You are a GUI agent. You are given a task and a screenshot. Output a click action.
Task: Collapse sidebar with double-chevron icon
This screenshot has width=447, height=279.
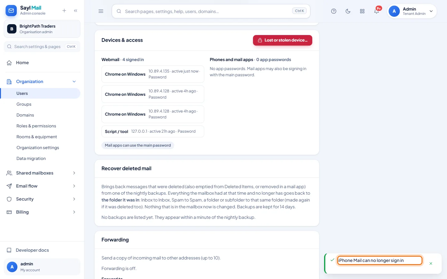point(76,11)
